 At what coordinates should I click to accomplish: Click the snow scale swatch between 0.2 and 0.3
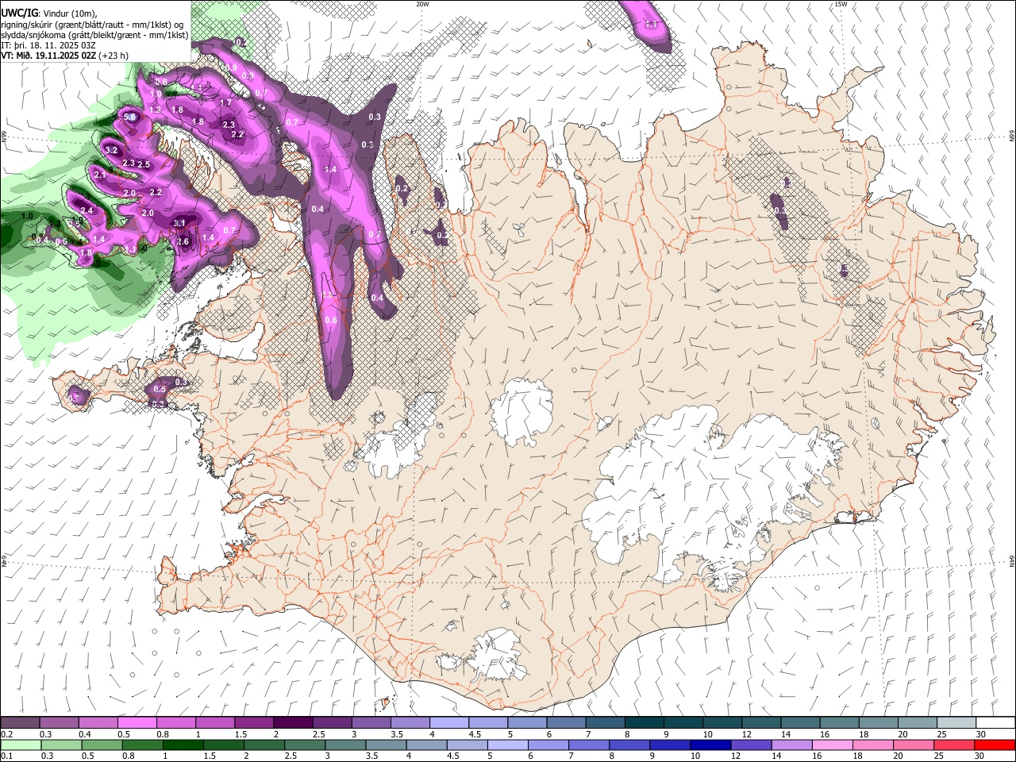[x=21, y=722]
